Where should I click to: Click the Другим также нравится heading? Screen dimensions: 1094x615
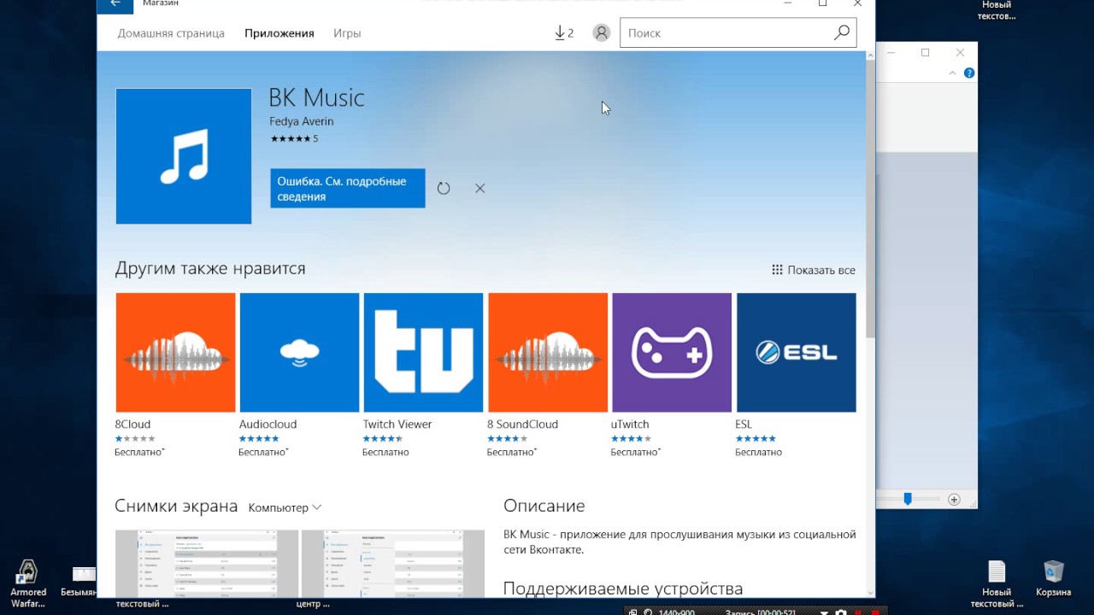210,268
